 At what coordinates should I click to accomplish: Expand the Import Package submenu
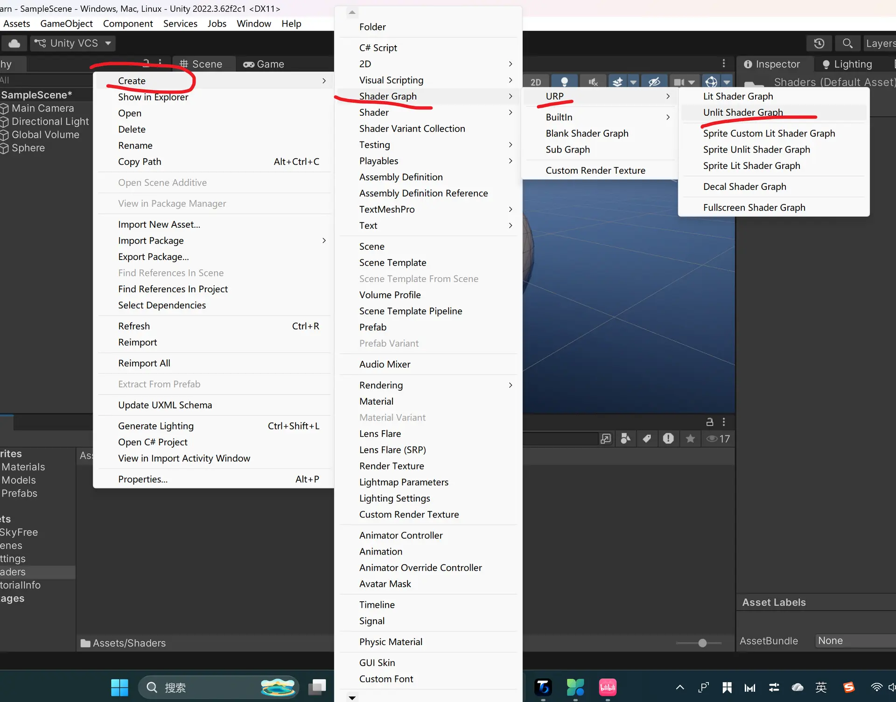point(215,241)
